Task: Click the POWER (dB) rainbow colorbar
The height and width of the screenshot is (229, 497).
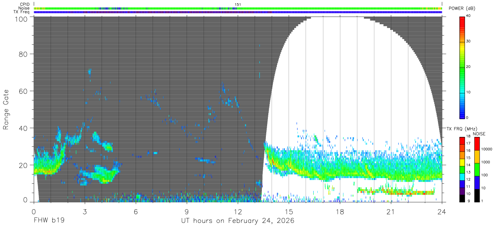Action: 462,67
